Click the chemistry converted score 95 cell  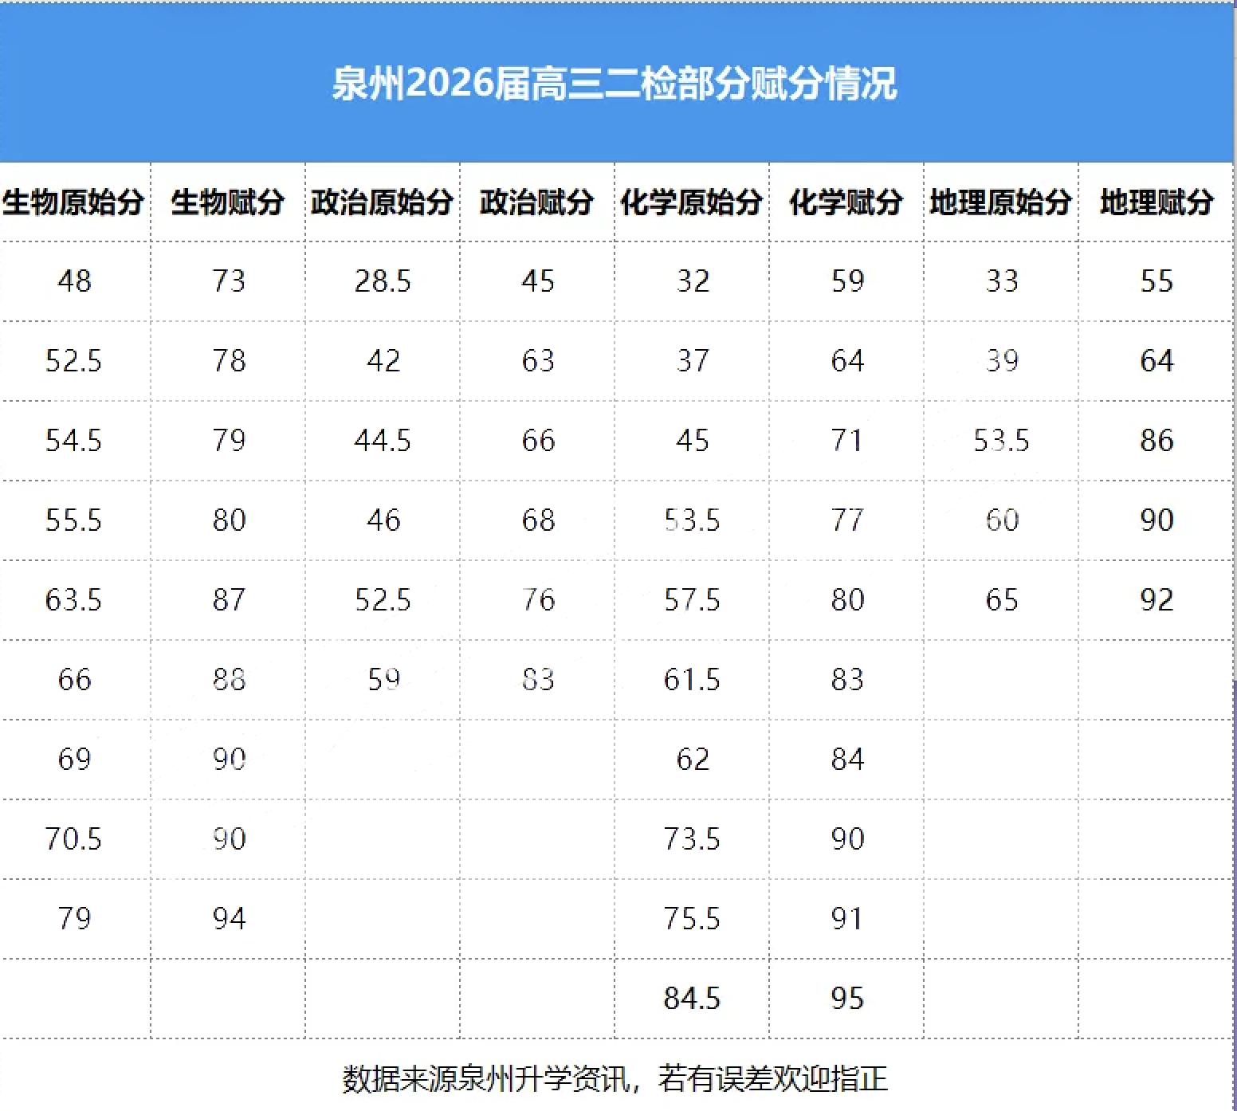click(x=846, y=998)
